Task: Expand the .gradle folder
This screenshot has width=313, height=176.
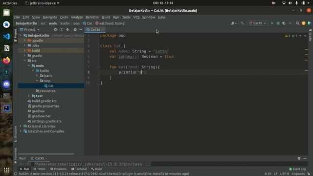Action: 25,40
